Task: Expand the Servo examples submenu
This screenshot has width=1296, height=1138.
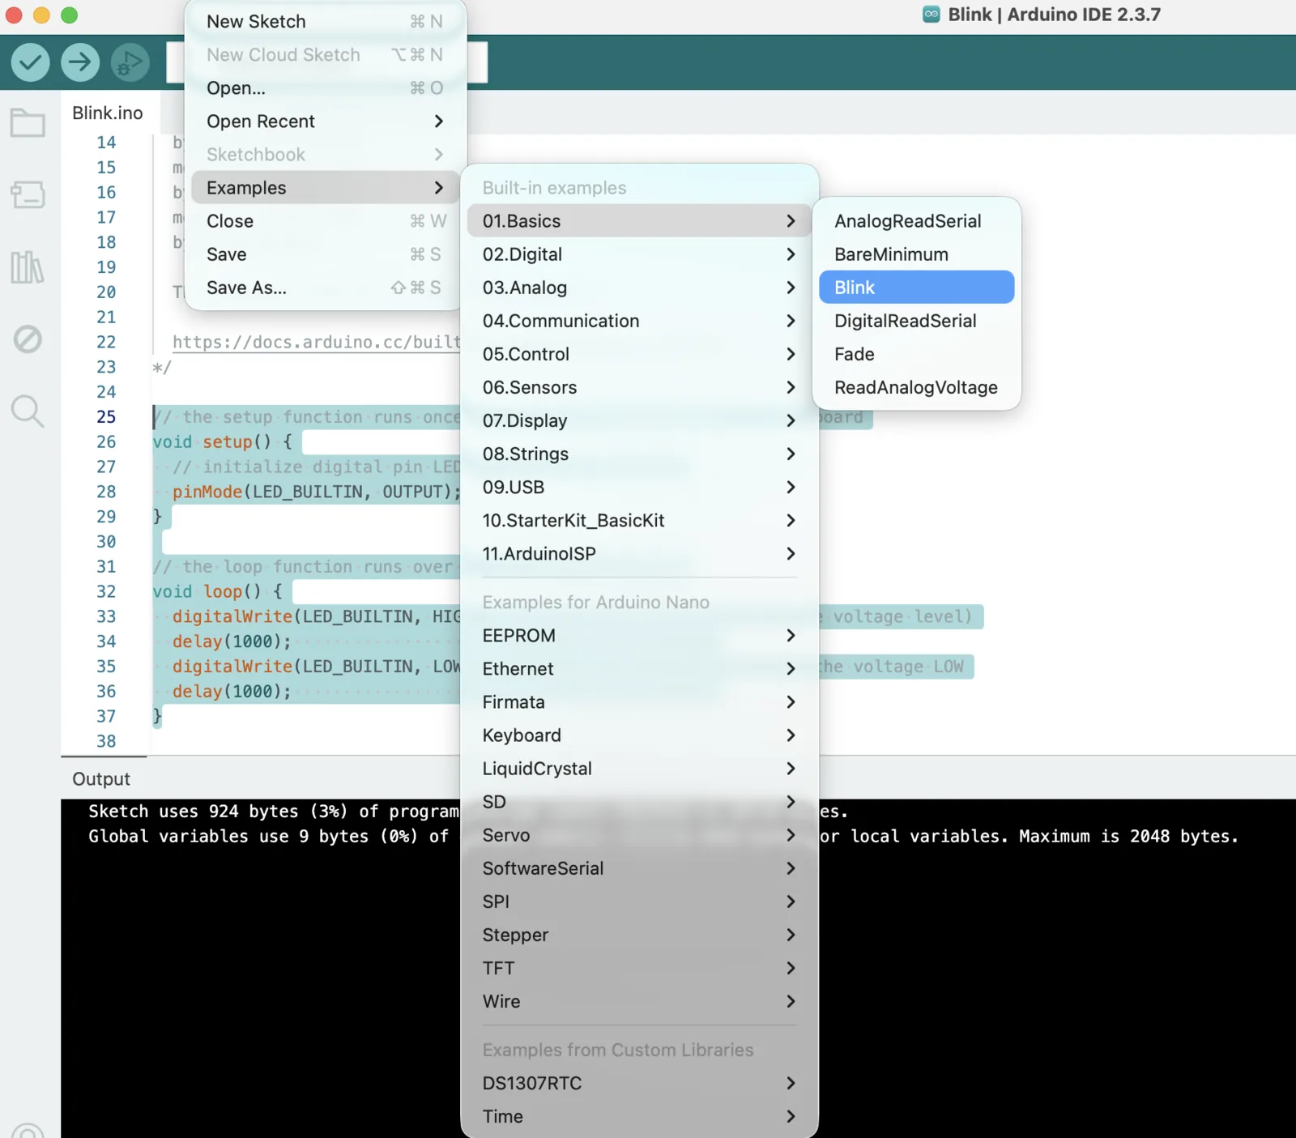Action: click(505, 835)
